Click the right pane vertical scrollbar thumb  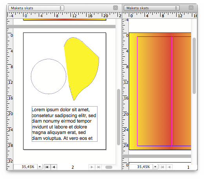tap(194, 66)
